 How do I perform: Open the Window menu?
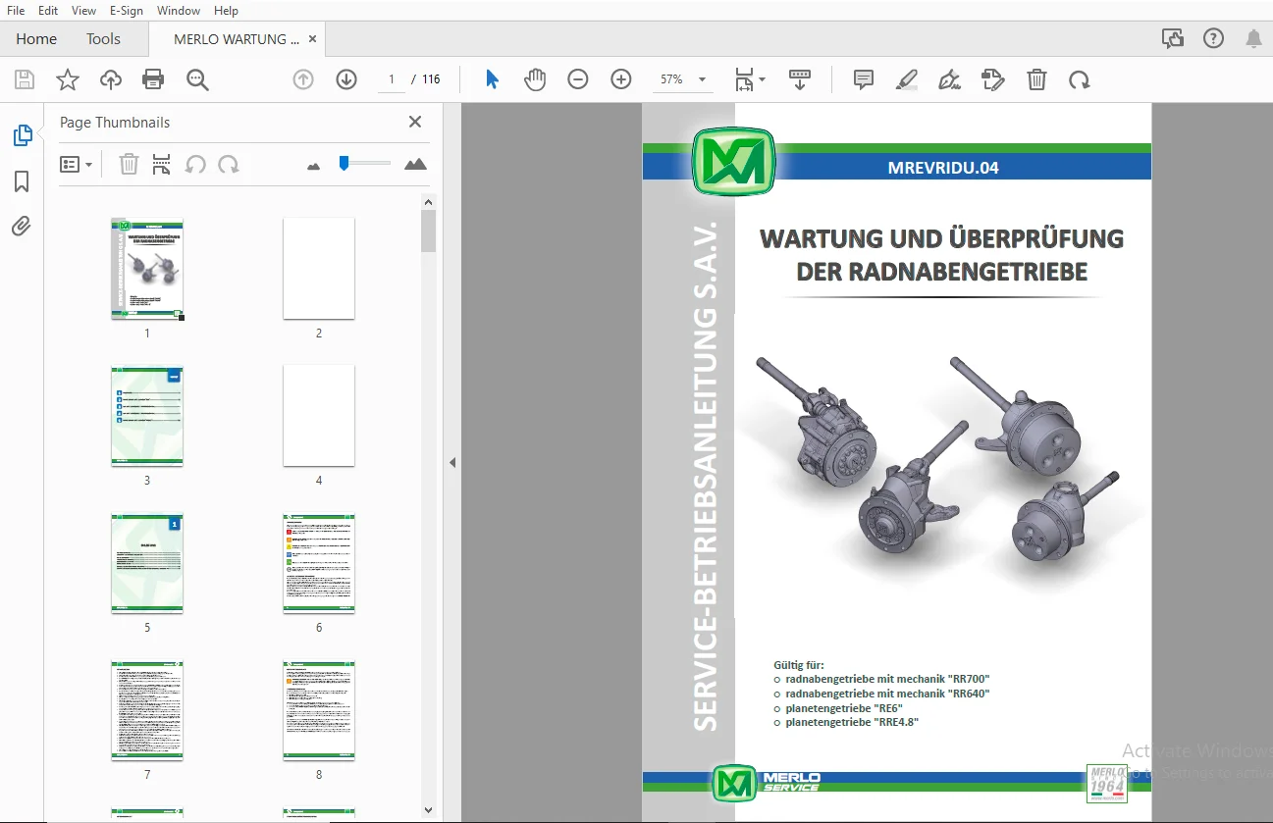[179, 10]
